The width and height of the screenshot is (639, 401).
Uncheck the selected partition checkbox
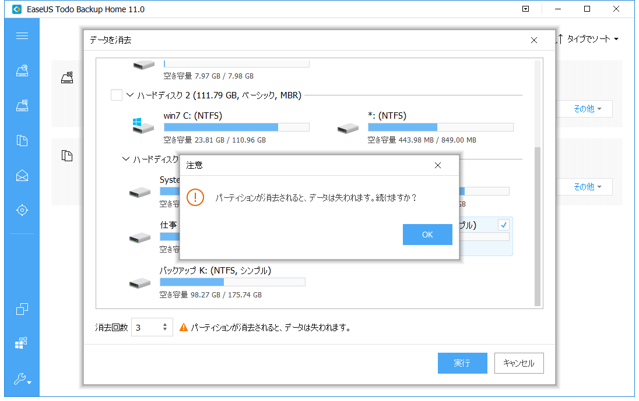click(504, 225)
